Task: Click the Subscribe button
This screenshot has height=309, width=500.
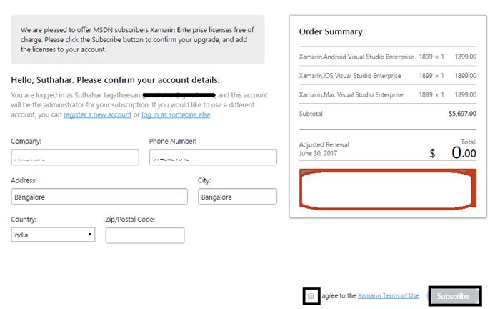Action: point(453,296)
